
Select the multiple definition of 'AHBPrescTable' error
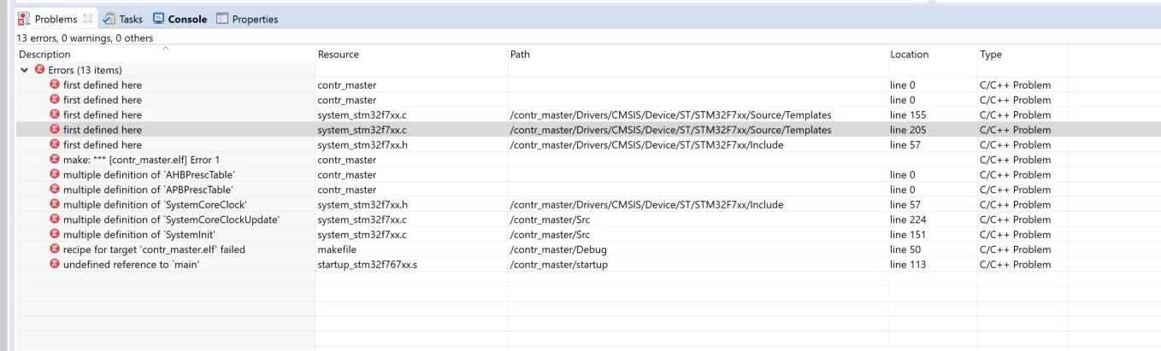pos(588,174)
